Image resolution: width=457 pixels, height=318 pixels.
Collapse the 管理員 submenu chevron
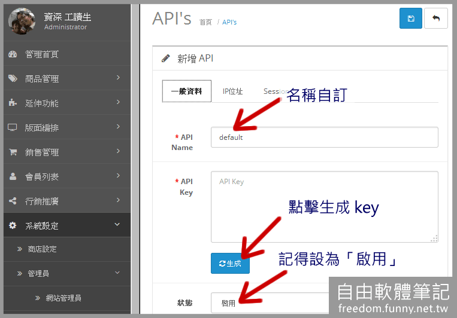coord(117,273)
